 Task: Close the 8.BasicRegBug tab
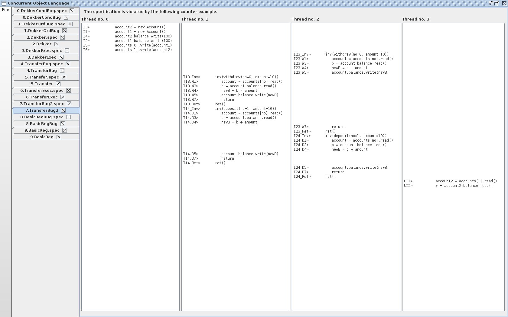pyautogui.click(x=63, y=123)
